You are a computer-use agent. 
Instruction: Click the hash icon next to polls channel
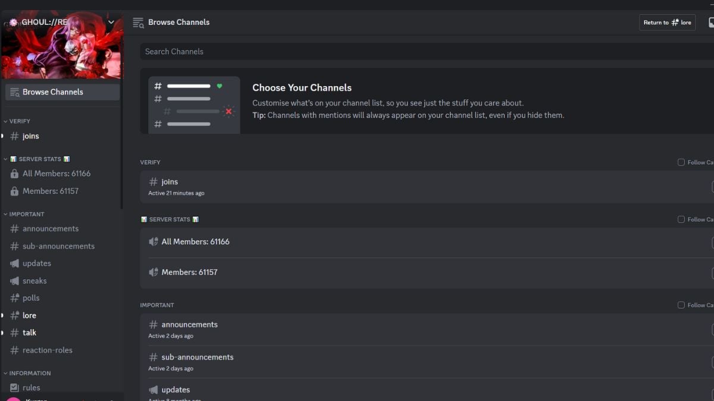click(x=14, y=298)
